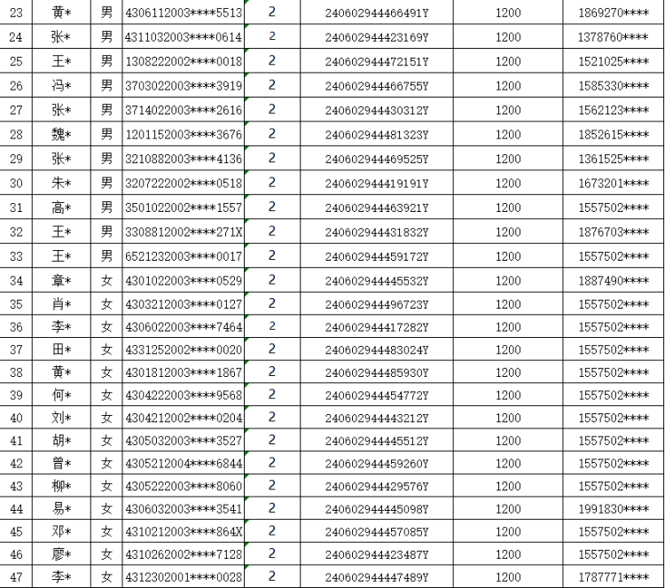Click the name 冯* in row 26
Viewport: 665px width, 588px height.
61,86
